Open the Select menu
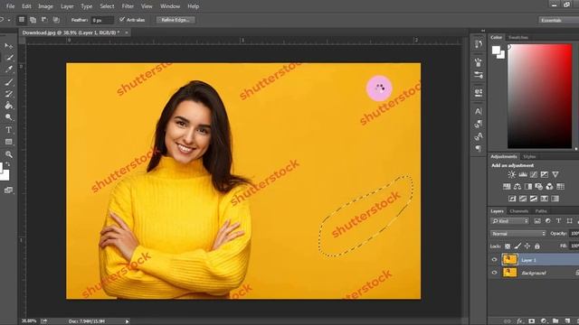This screenshot has width=579, height=325. (x=107, y=6)
